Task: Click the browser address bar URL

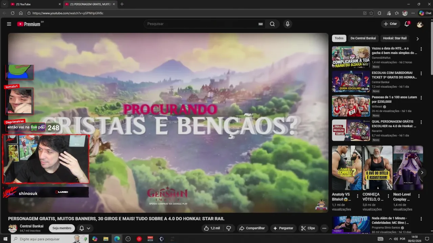Action: click(x=68, y=13)
